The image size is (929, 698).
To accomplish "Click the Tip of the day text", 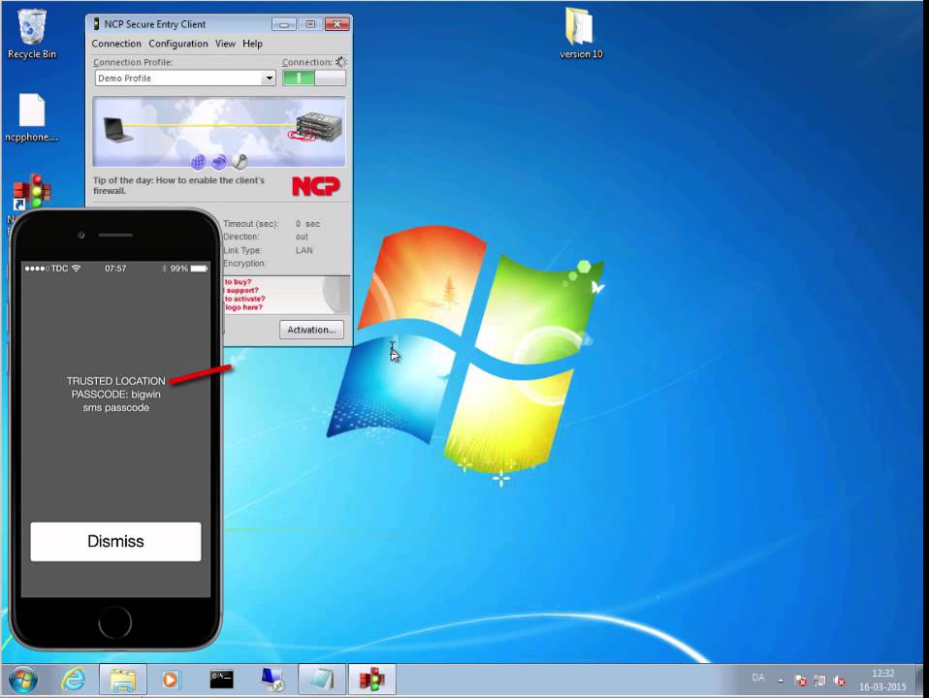I will coord(178,185).
